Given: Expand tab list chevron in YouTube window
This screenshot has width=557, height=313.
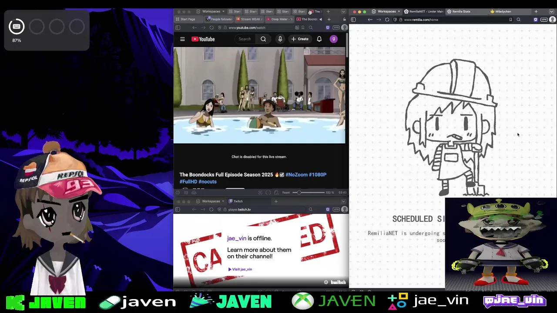Looking at the screenshot, I should 343,11.
